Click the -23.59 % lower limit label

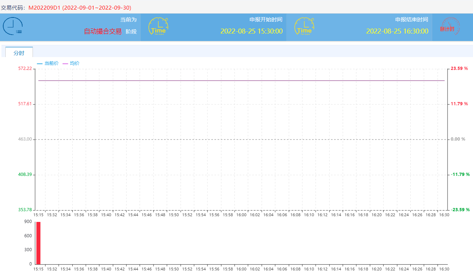coord(460,210)
